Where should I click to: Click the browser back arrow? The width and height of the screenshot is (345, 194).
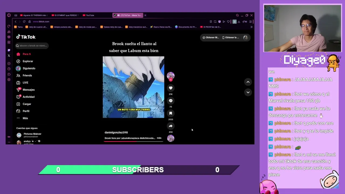16,22
